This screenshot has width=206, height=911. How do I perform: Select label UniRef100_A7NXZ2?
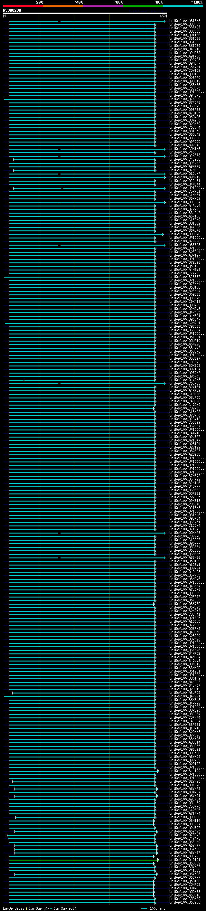(185, 170)
